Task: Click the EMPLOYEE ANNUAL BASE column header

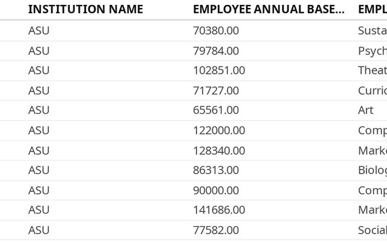Action: [x=268, y=9]
